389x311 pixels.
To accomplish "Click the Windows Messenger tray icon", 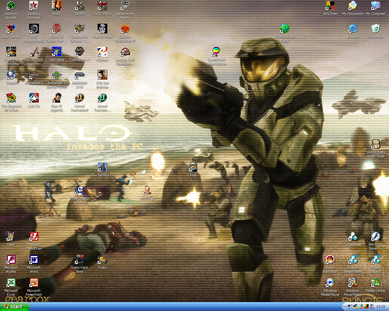I will click(361, 306).
